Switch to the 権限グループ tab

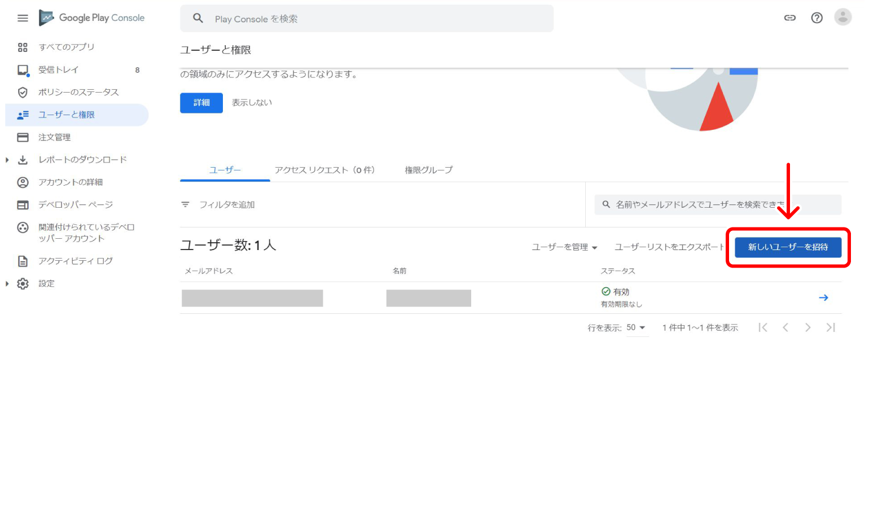pyautogui.click(x=428, y=170)
